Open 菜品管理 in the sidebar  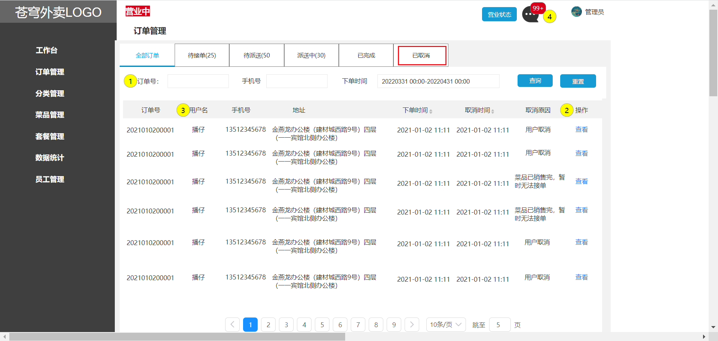pyautogui.click(x=50, y=115)
